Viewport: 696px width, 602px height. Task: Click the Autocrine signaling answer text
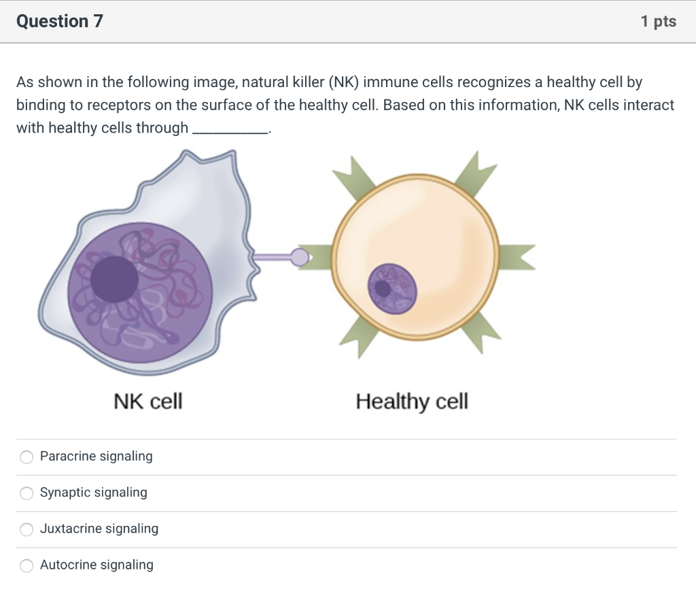point(96,565)
